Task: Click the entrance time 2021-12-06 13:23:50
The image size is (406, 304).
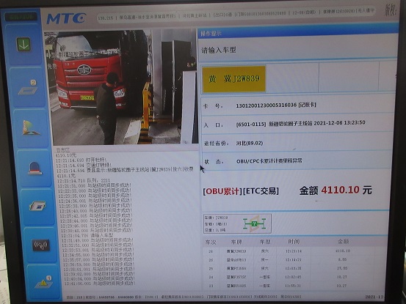Action: tap(339, 122)
